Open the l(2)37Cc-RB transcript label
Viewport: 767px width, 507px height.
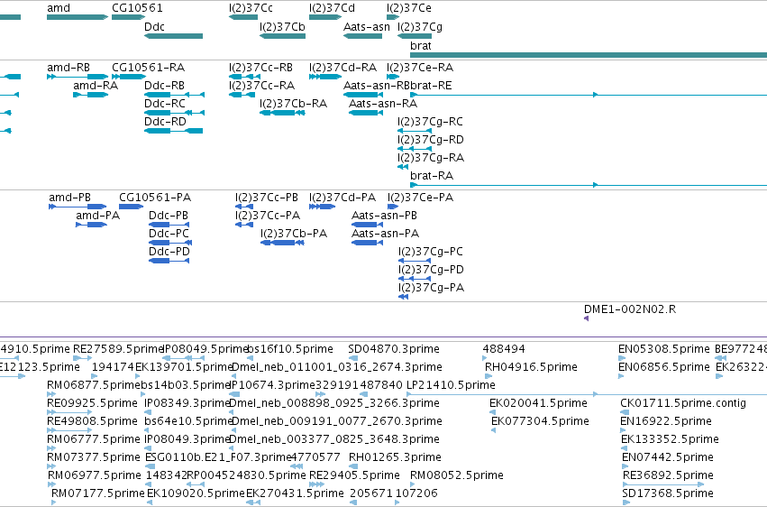(260, 68)
